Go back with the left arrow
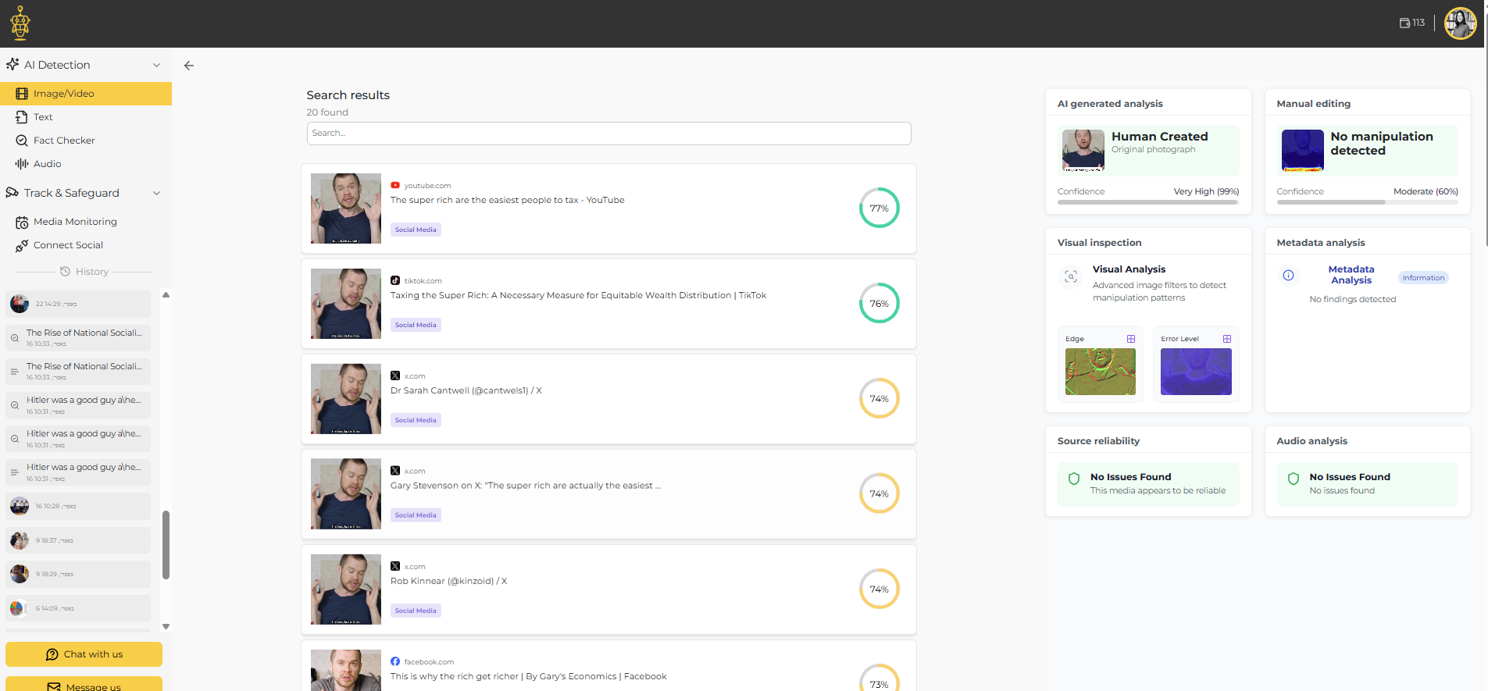Viewport: 1488px width, 691px height. coord(189,66)
